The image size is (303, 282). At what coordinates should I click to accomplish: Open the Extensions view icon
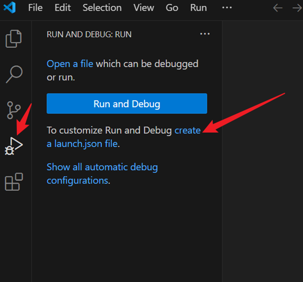tap(14, 181)
